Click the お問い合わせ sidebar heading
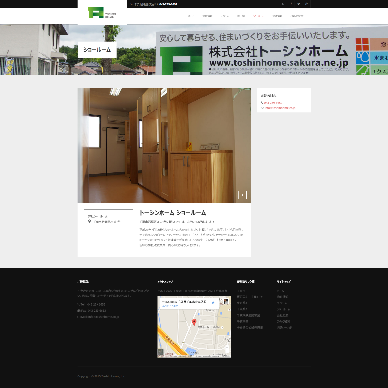The width and height of the screenshot is (388, 388). point(269,95)
